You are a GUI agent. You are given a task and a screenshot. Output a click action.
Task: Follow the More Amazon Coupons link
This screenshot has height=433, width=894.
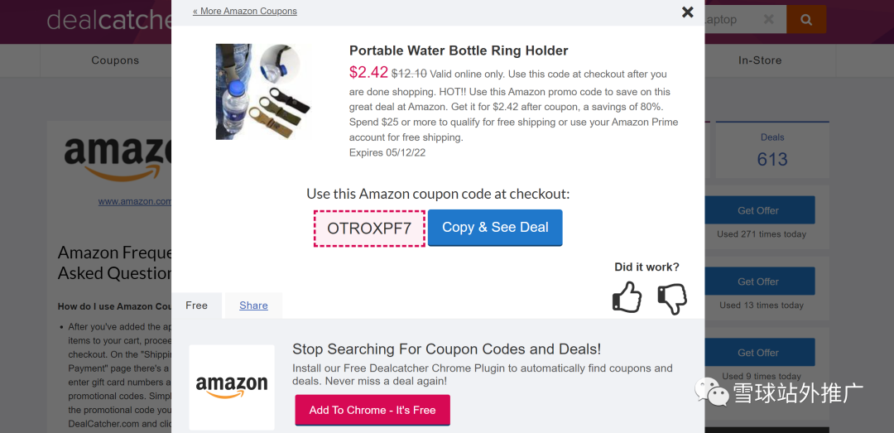[x=245, y=12]
